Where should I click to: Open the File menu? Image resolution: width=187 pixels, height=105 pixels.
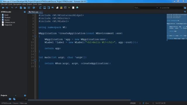pos(2,4)
